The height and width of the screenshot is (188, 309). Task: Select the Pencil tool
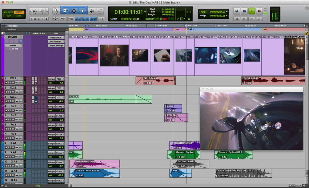[100, 11]
